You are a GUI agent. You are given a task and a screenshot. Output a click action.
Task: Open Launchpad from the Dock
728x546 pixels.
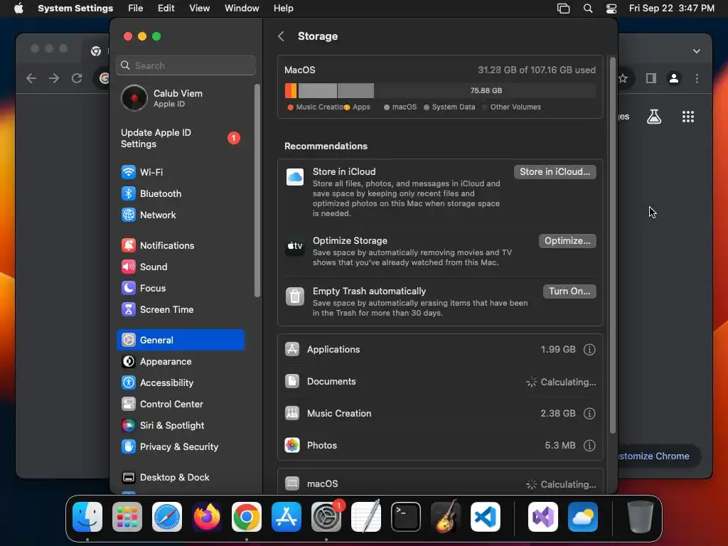click(x=127, y=517)
